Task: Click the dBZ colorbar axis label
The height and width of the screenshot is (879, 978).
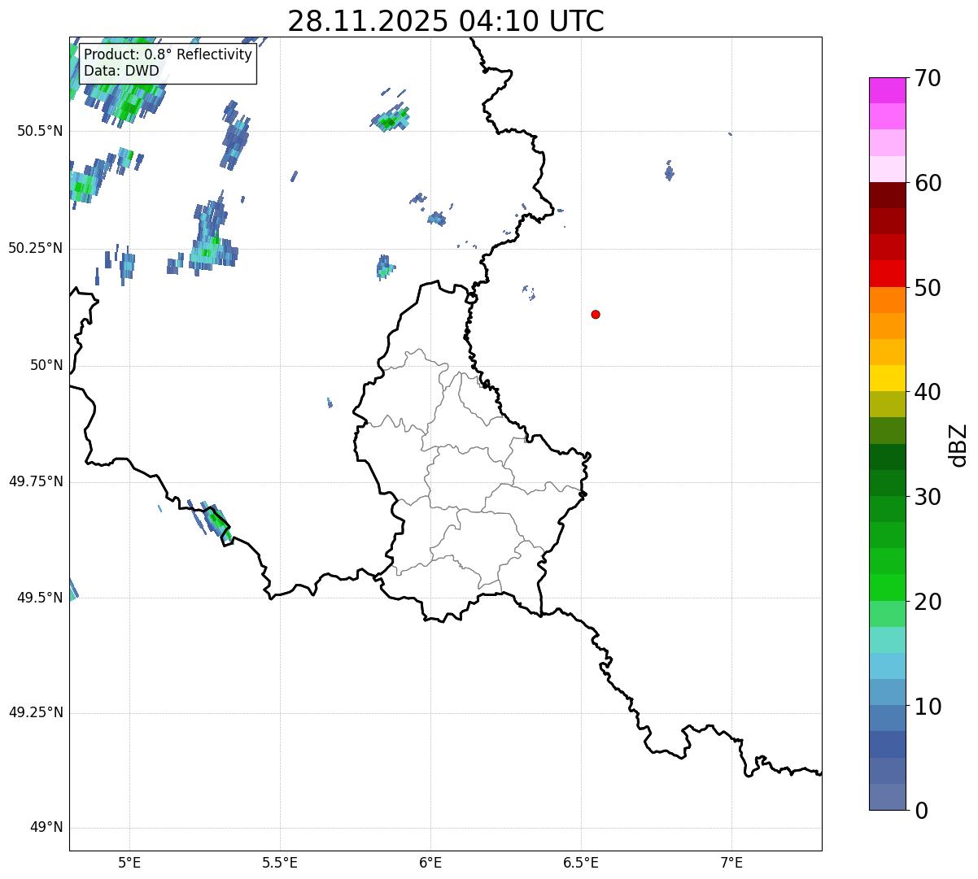Action: point(958,445)
